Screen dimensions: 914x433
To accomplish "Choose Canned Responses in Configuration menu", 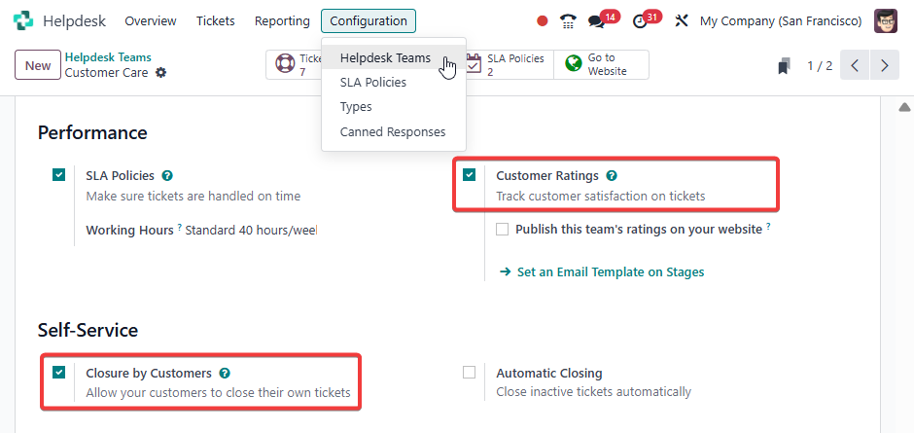I will coord(393,131).
